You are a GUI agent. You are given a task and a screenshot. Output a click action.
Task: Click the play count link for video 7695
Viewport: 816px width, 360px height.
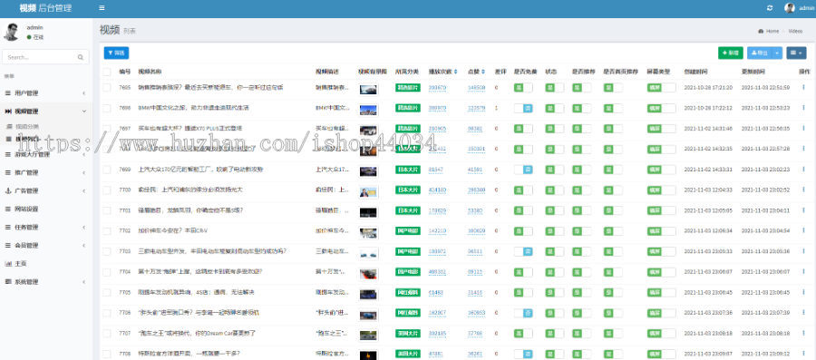click(437, 88)
